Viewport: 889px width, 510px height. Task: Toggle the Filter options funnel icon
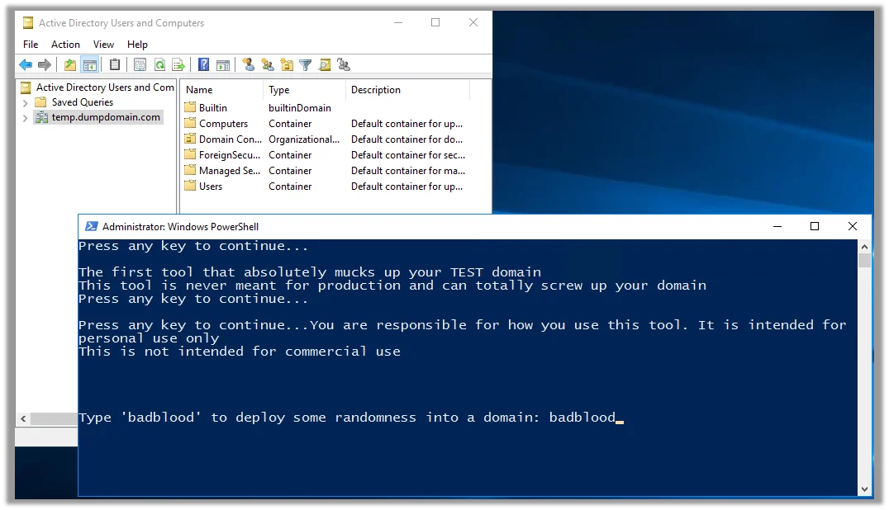(306, 65)
